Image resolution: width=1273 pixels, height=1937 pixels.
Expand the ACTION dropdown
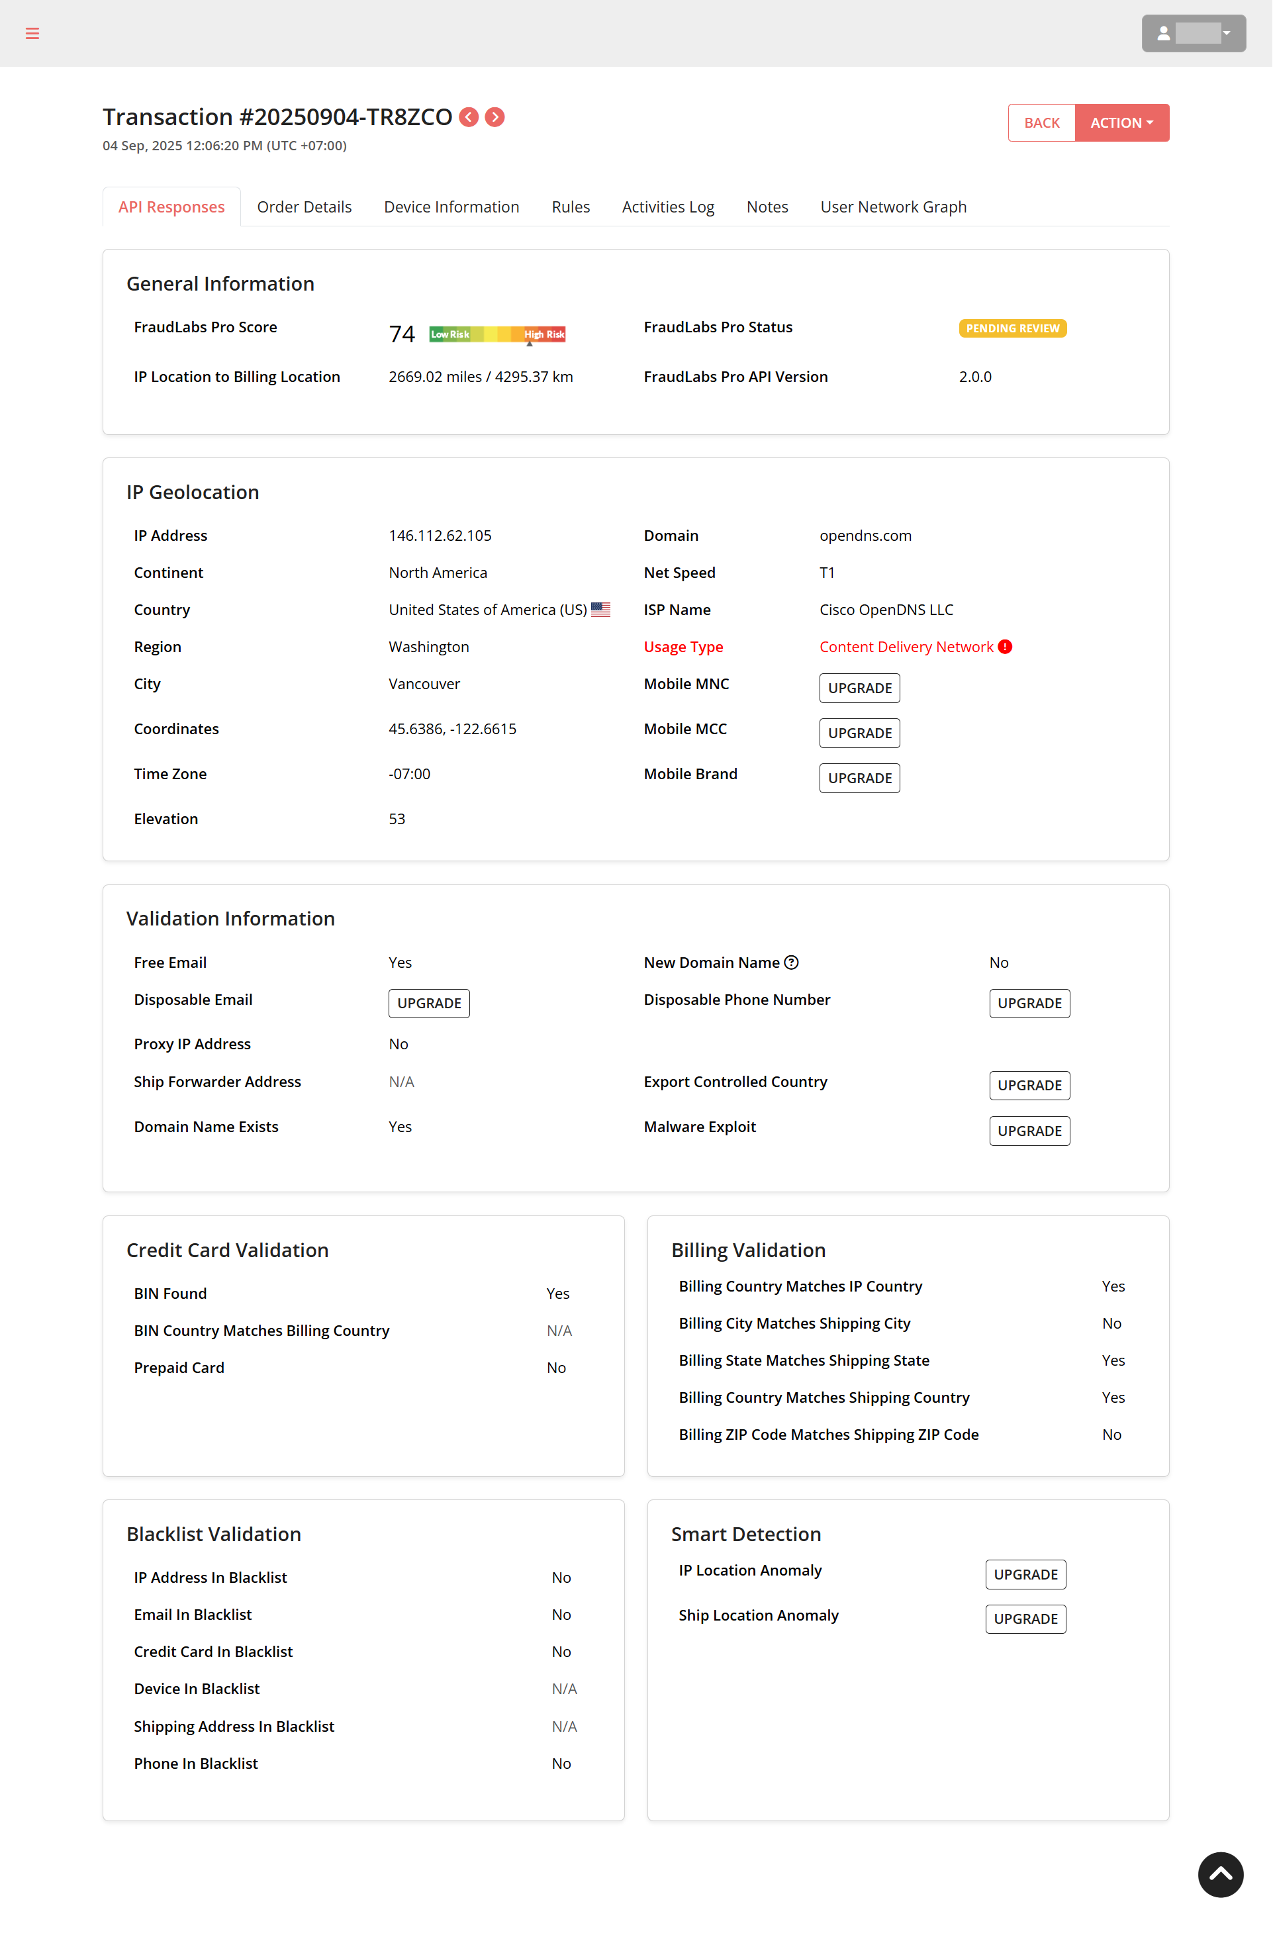point(1121,123)
